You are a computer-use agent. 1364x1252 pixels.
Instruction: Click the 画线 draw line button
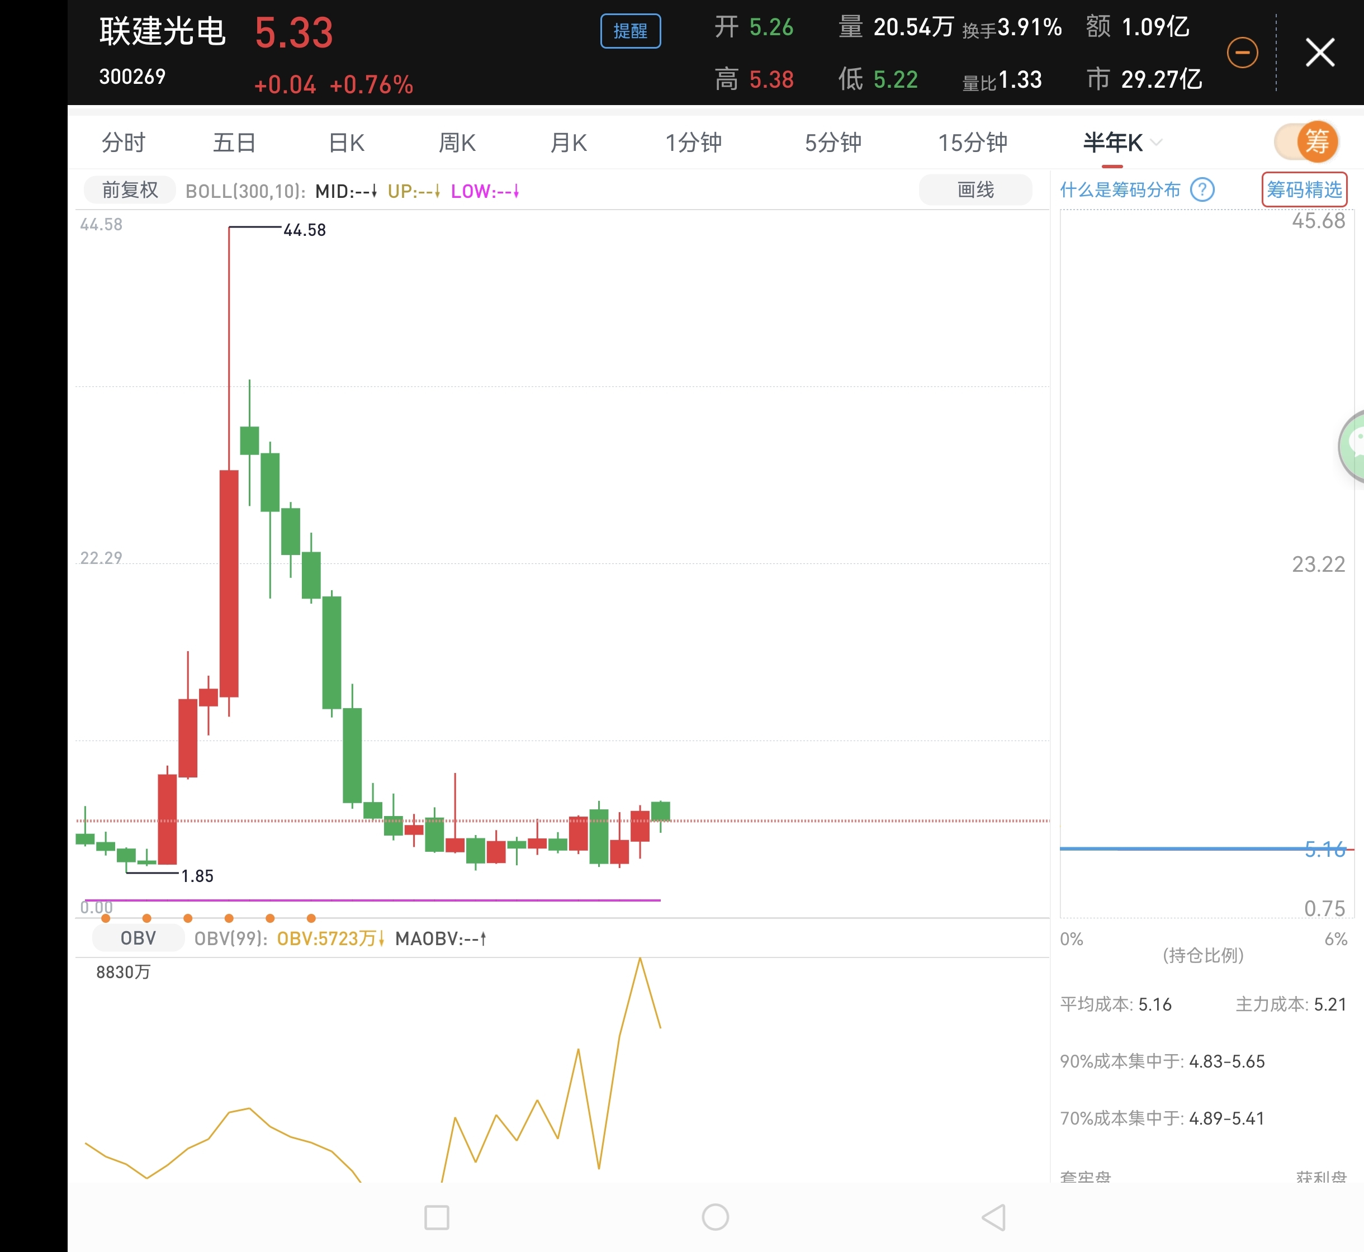[x=975, y=191]
